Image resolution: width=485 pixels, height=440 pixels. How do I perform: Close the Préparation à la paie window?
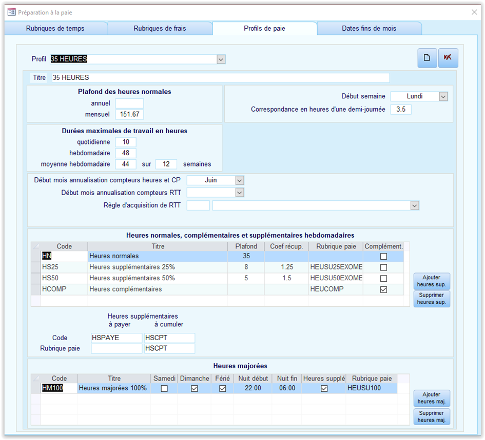pyautogui.click(x=474, y=12)
